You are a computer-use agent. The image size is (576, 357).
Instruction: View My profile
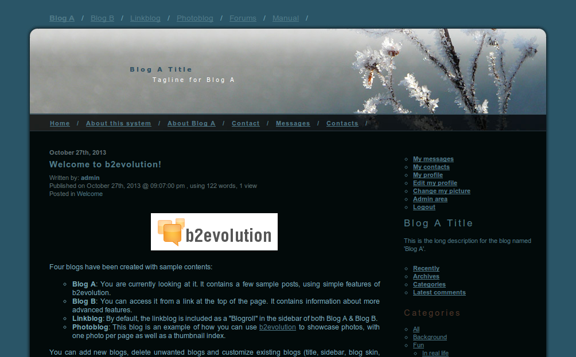pyautogui.click(x=427, y=175)
